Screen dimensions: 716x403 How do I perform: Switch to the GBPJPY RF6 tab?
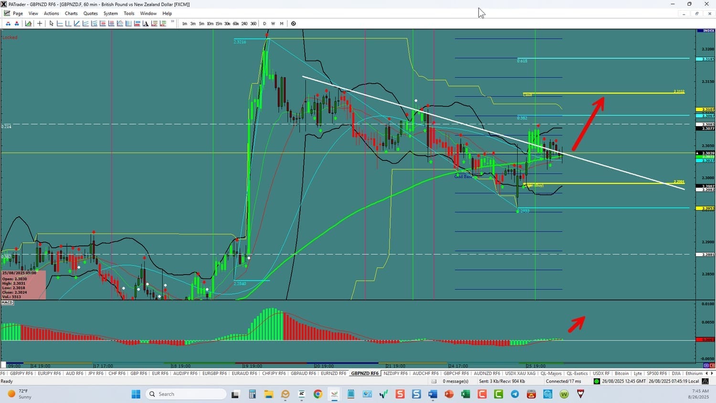pos(21,373)
